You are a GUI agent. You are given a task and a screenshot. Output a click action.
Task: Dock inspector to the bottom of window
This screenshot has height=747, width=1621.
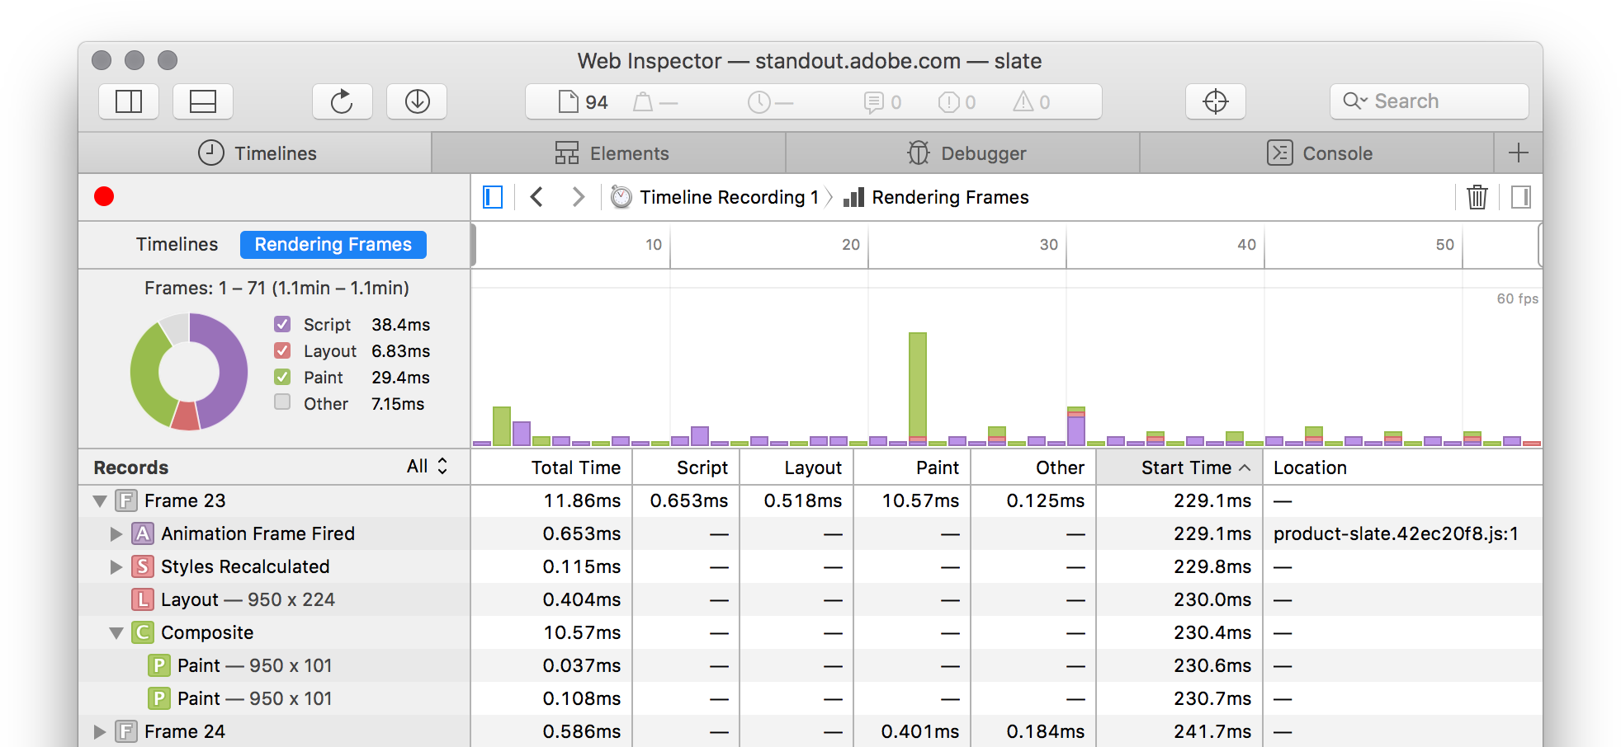pyautogui.click(x=203, y=101)
